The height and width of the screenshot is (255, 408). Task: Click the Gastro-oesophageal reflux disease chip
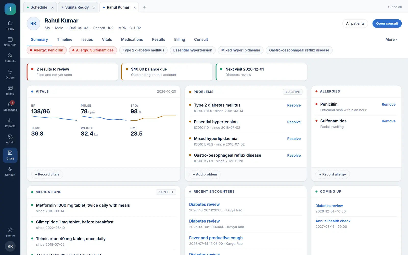(299, 50)
